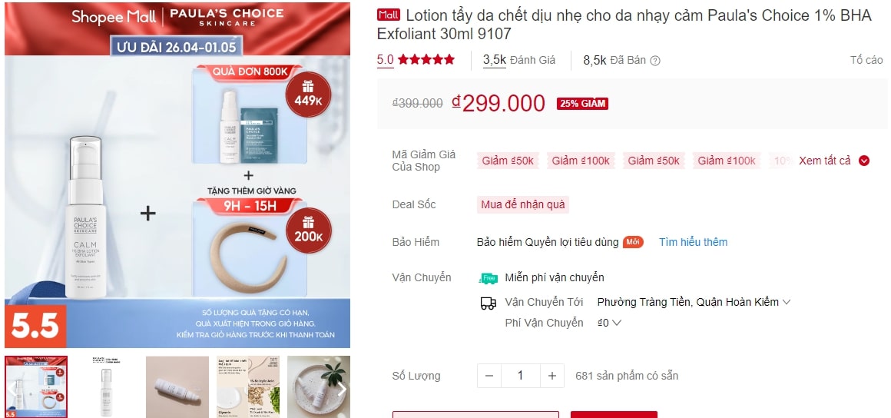891x418 pixels.
Task: Show next thumbnails with right arrow
Action: 342,389
